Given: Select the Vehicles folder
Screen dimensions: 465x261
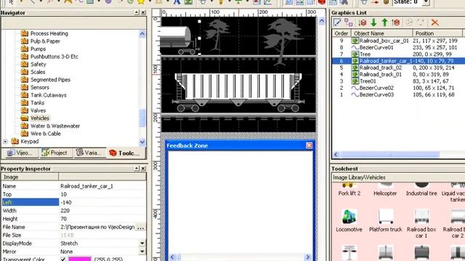Looking at the screenshot, I should point(40,118).
